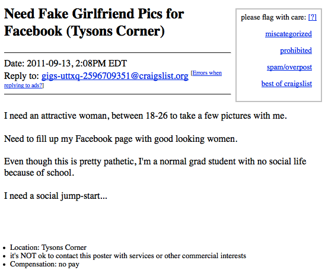
Task: Click the Location: Tysons Corner bullet
Action: [48, 247]
